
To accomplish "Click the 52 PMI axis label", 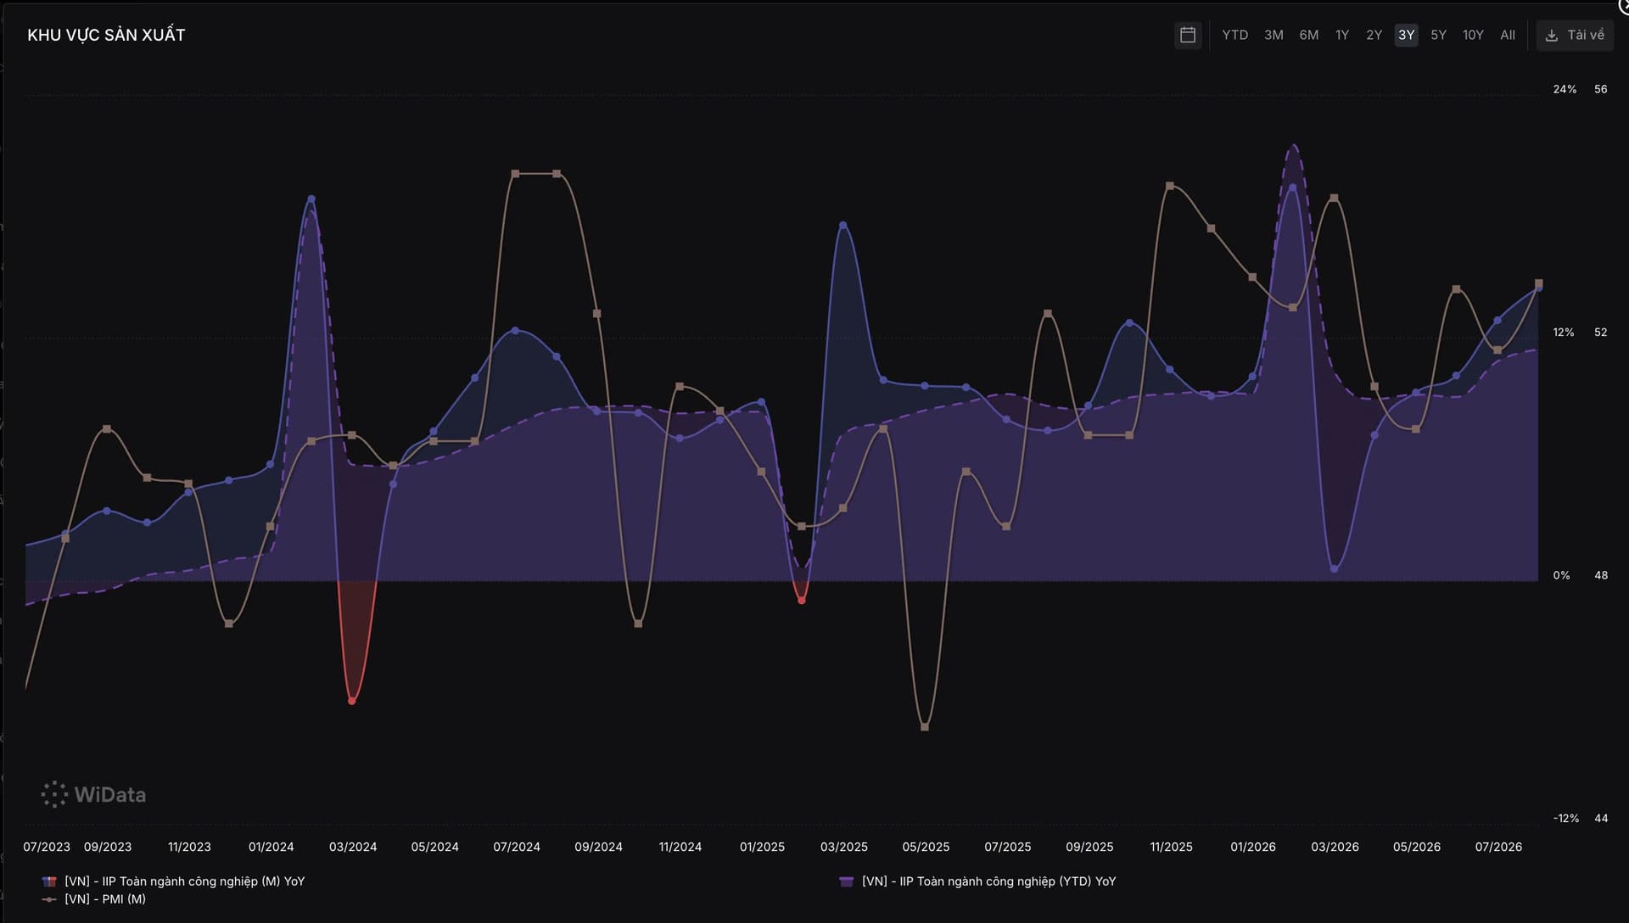I will (x=1601, y=333).
